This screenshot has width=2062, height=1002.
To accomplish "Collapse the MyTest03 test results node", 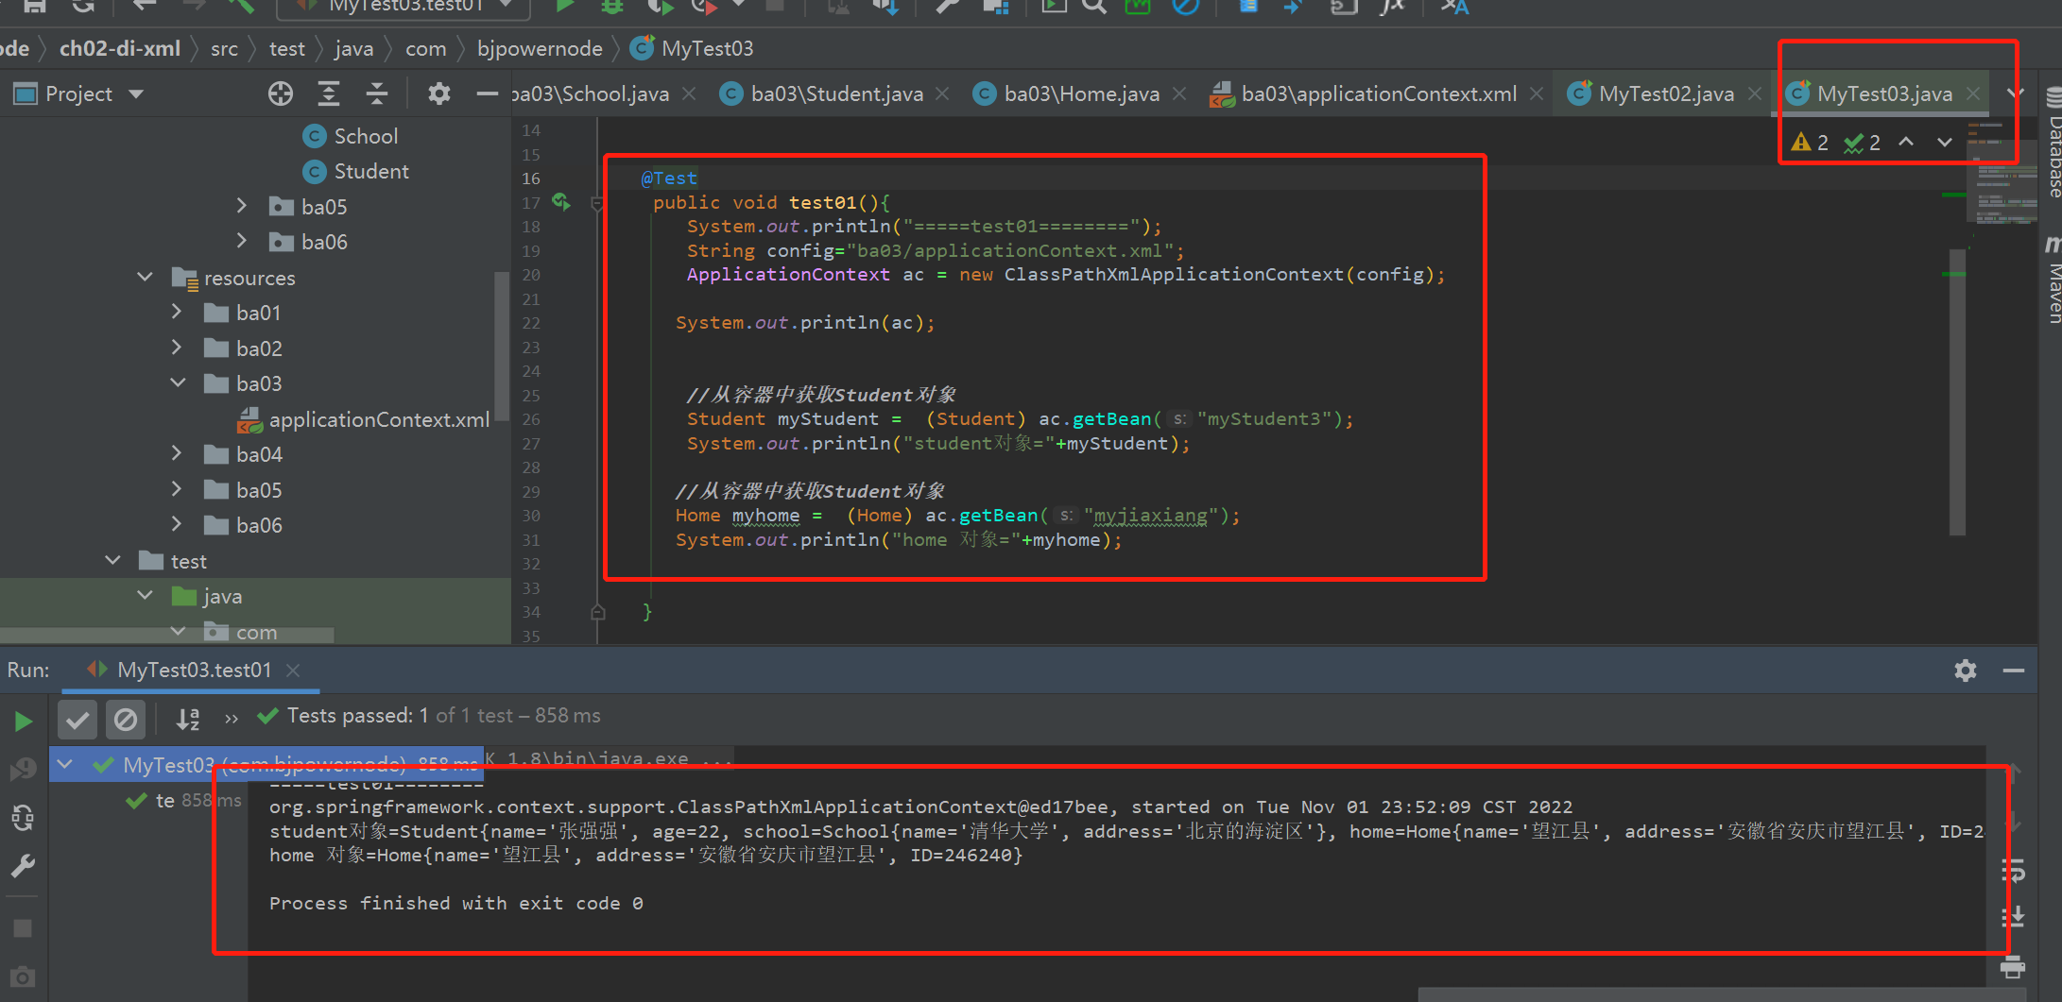I will coord(65,764).
